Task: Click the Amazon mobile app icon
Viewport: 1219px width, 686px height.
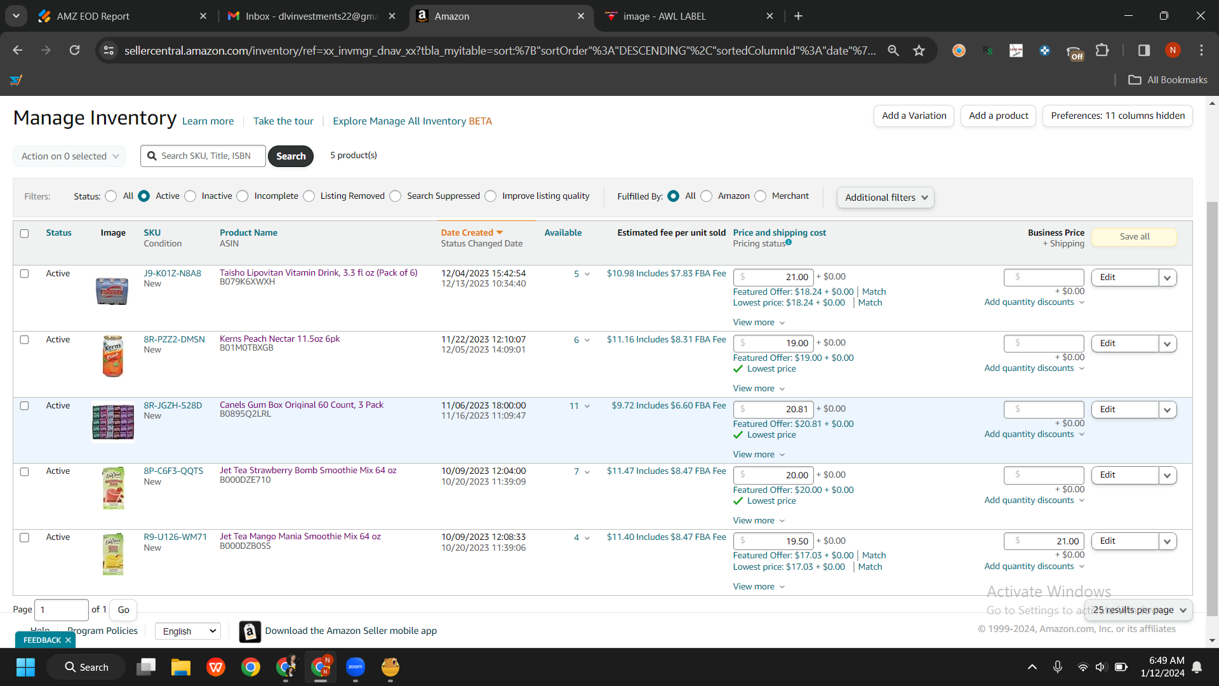Action: [250, 631]
